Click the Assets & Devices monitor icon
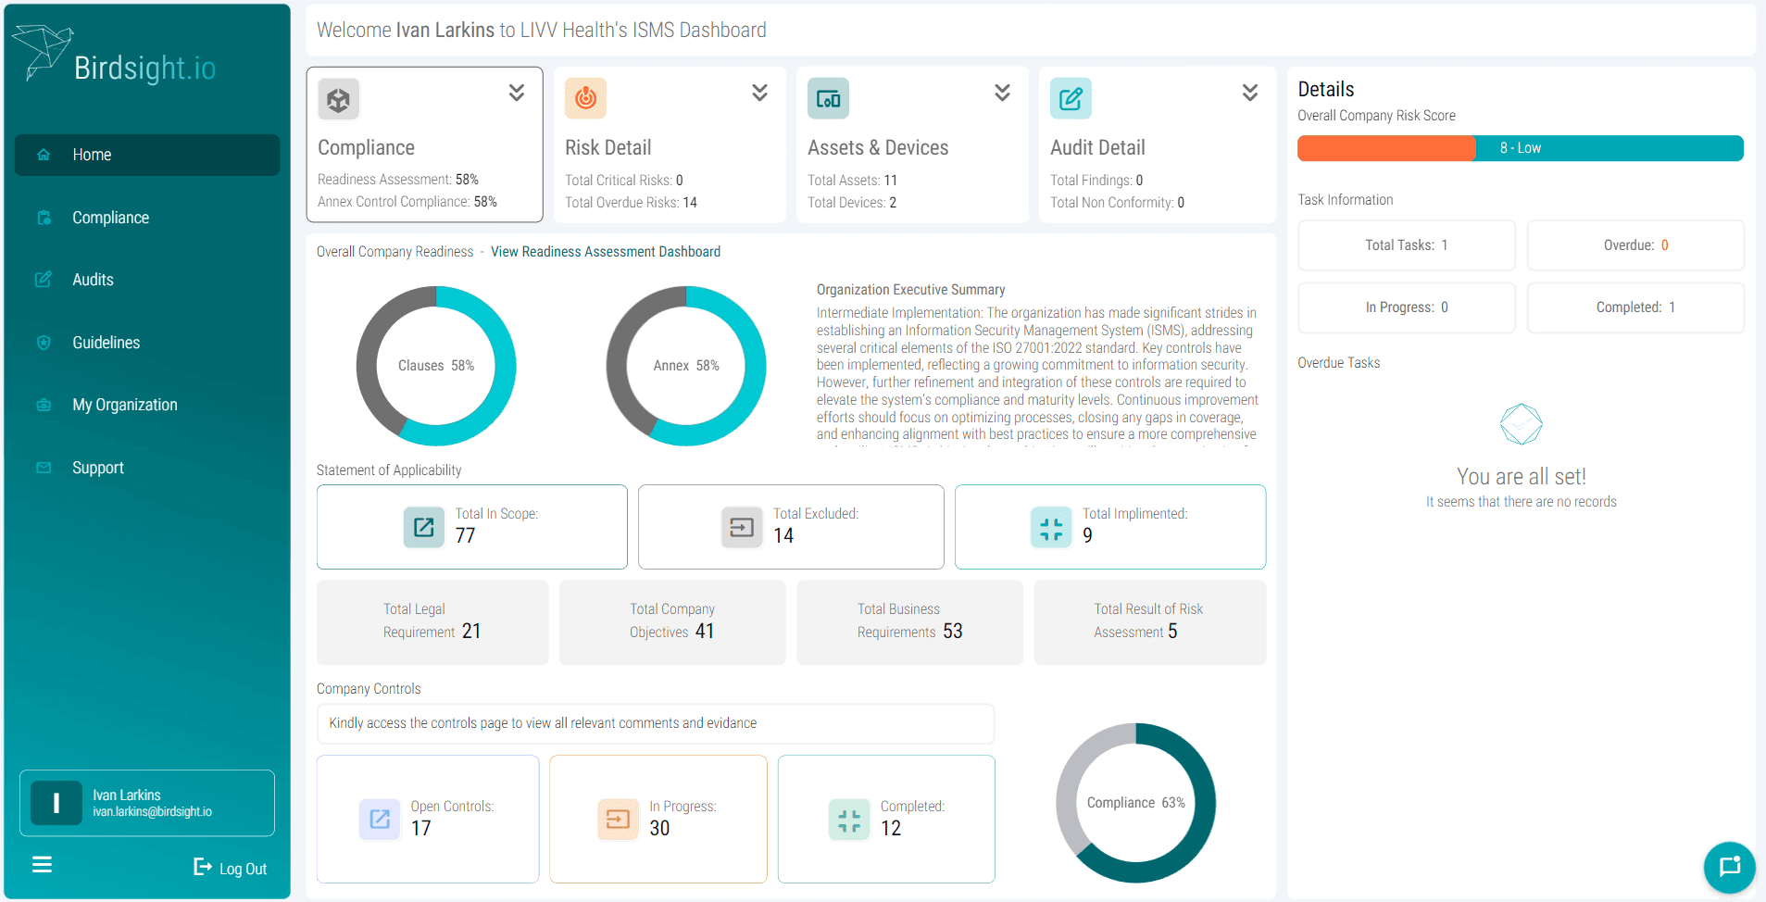 828,98
